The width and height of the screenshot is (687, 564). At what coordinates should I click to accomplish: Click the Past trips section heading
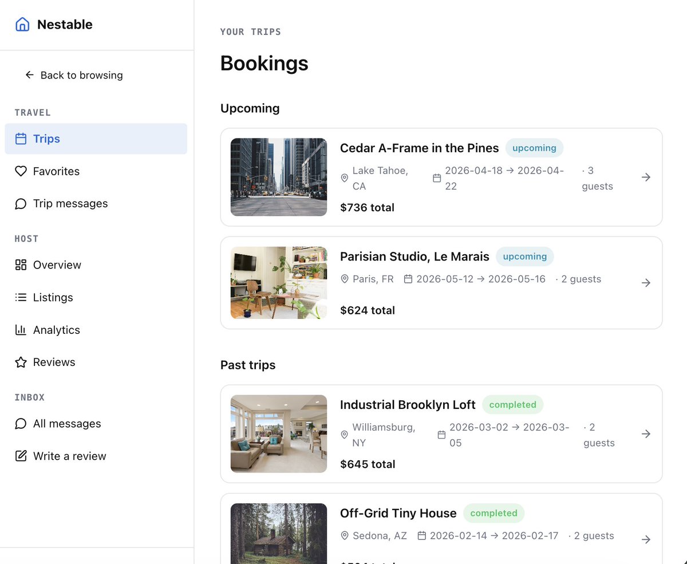point(248,365)
